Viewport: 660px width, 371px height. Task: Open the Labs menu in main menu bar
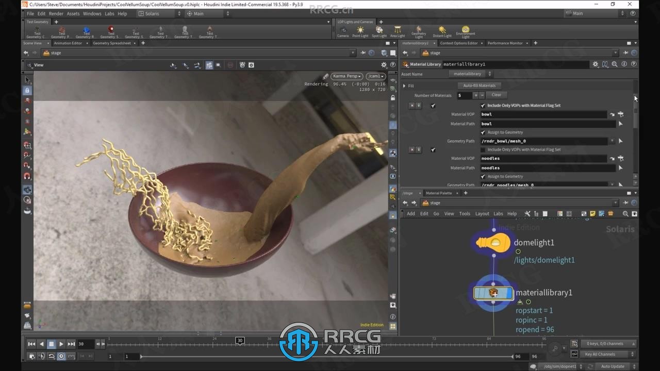point(109,13)
